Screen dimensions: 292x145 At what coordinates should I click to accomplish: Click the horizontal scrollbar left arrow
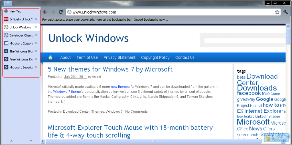(x=43, y=142)
